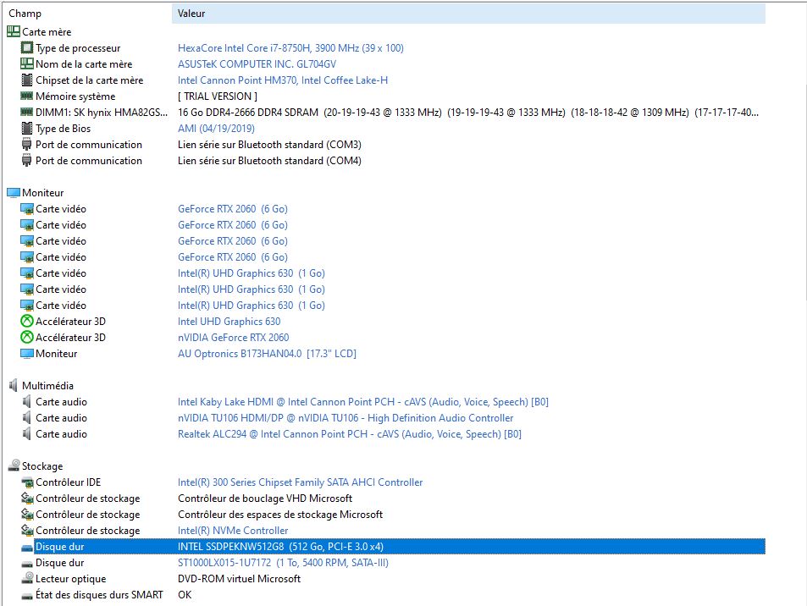Viewport: 807px width, 606px height.
Task: Select the [ TRIAL VERSION ] memory value
Action: click(217, 96)
